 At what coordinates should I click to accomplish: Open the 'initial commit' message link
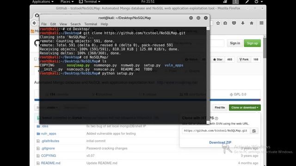tap(96, 141)
